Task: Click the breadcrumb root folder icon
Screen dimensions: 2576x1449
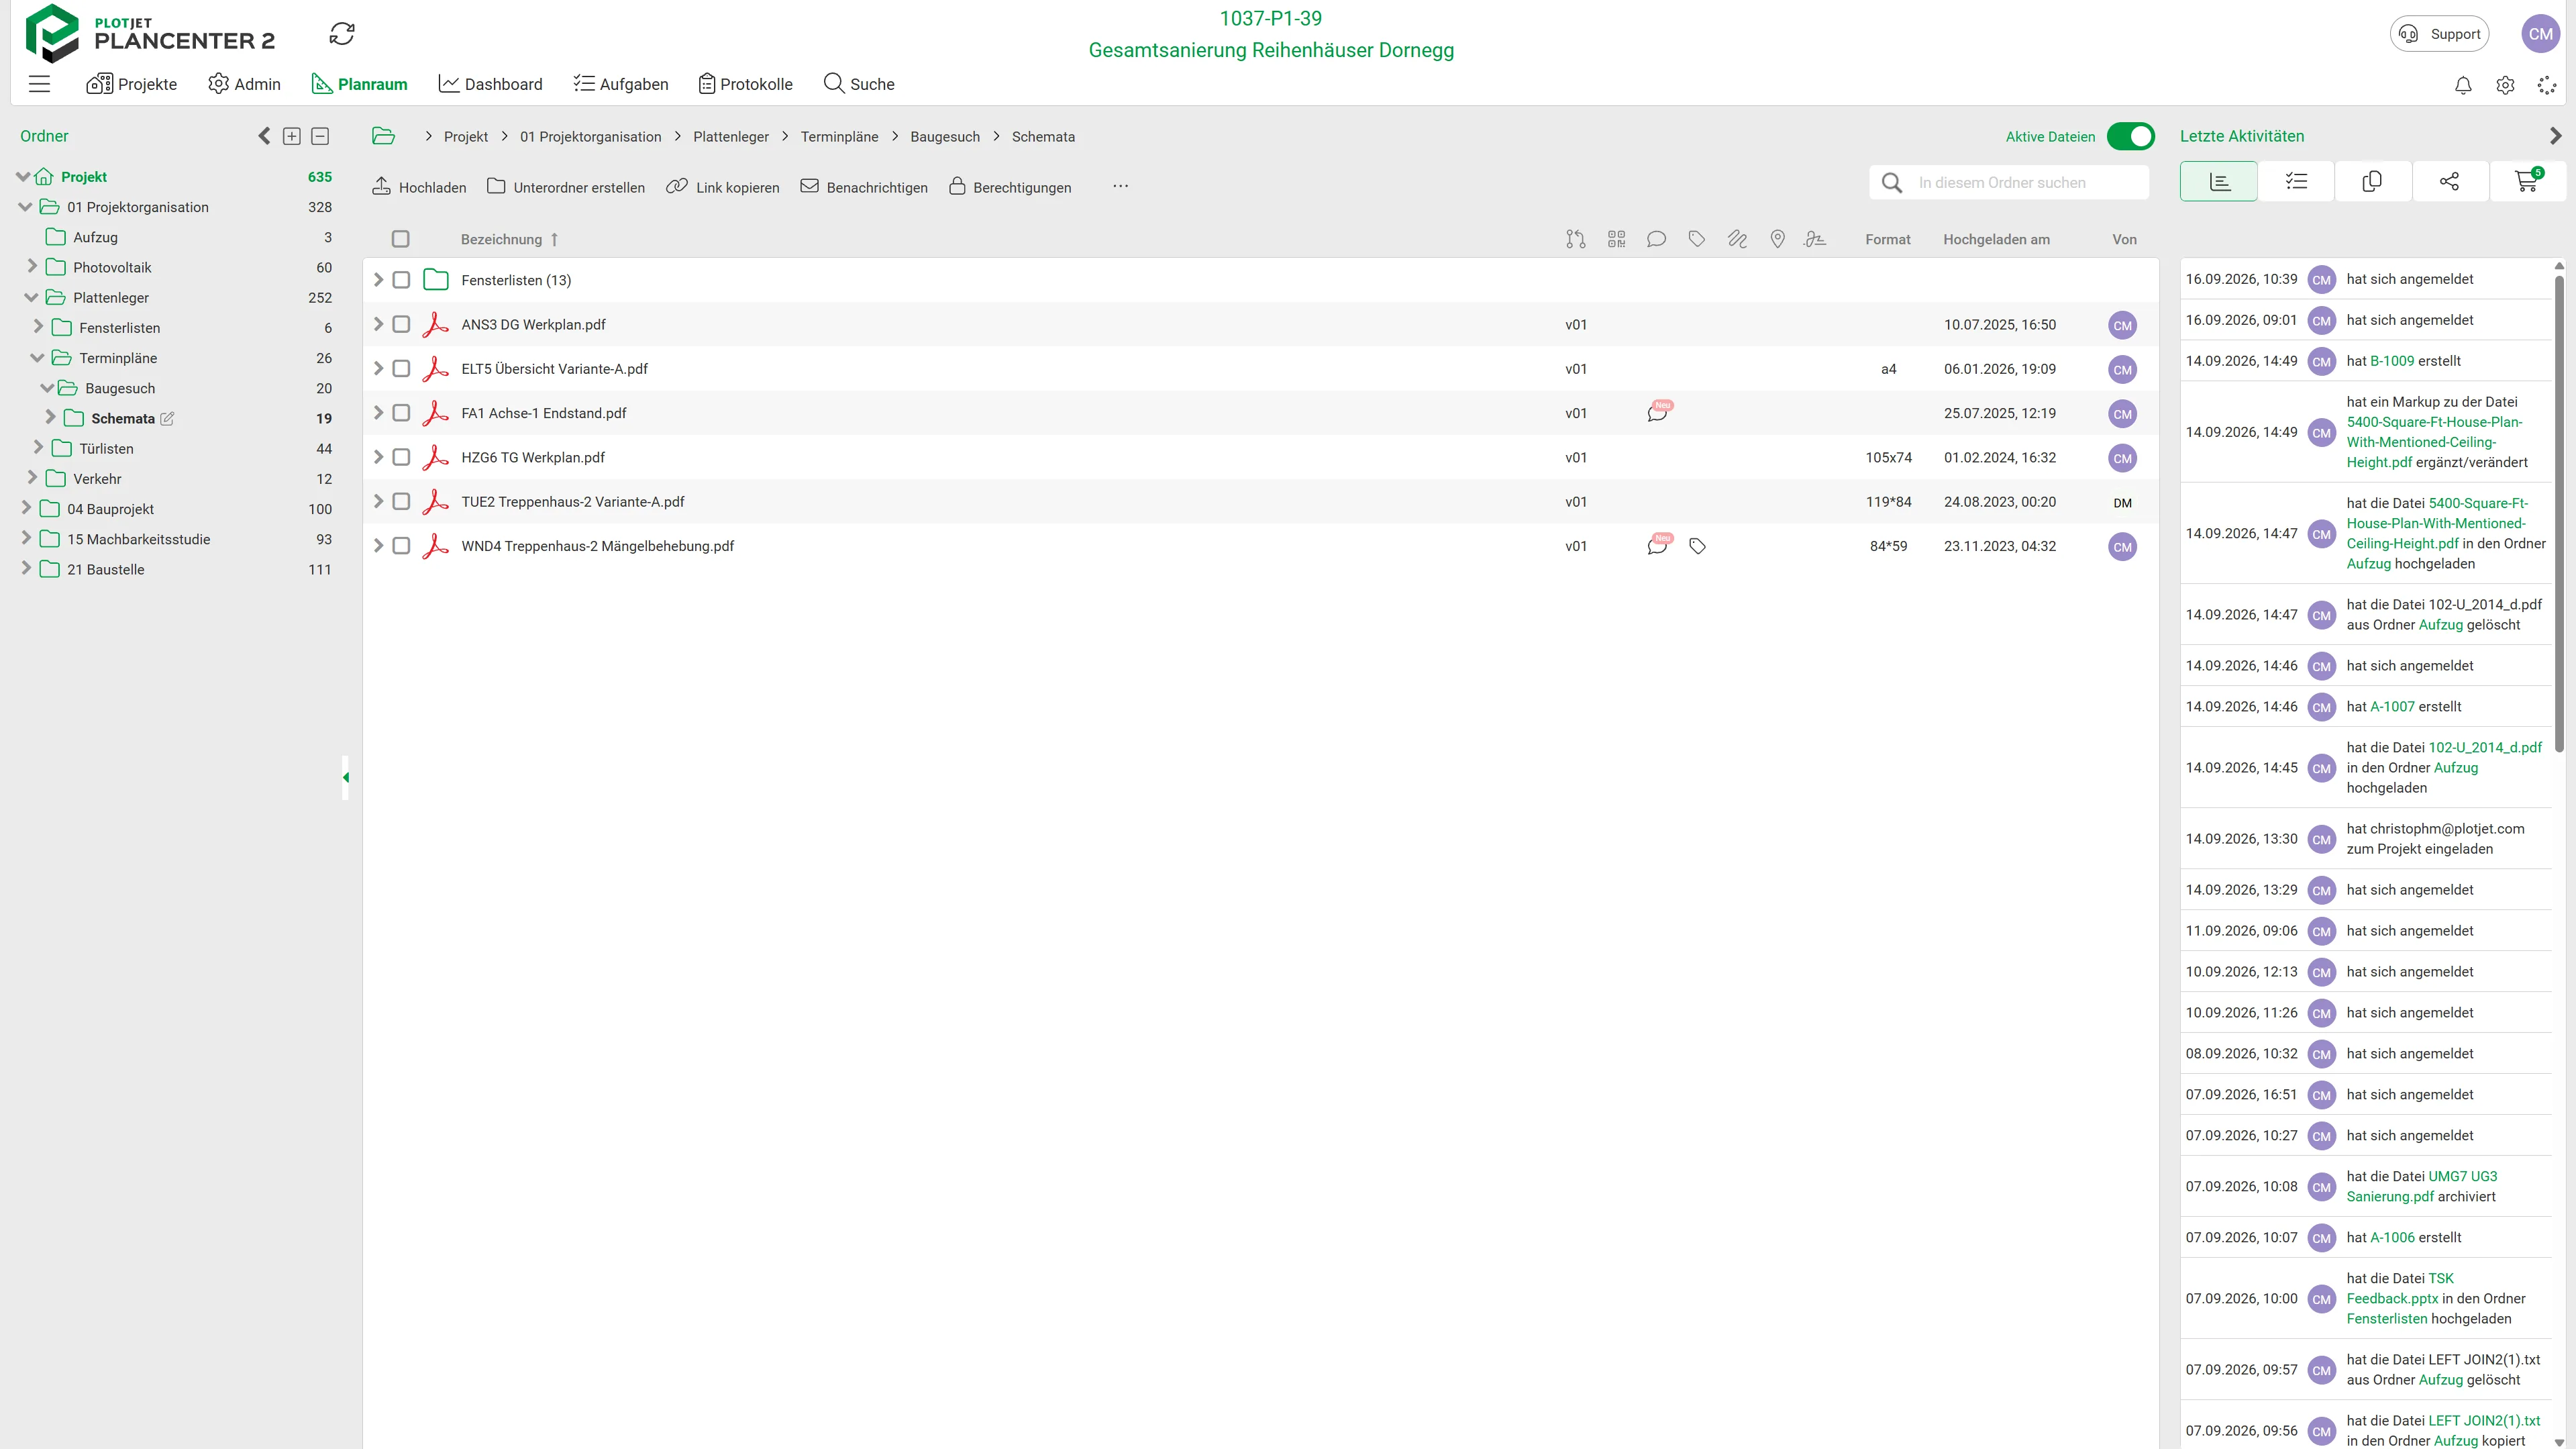Action: coord(384,136)
